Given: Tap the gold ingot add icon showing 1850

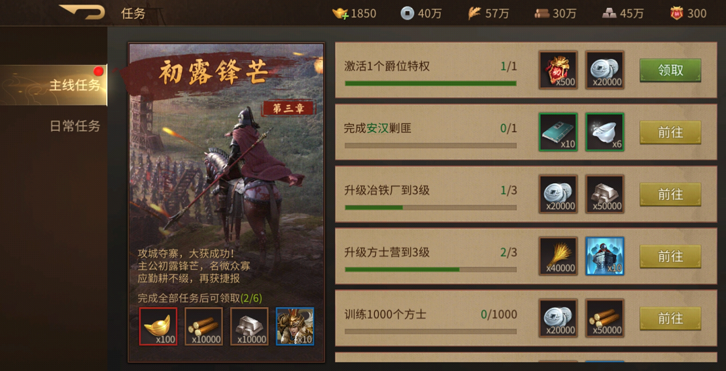Looking at the screenshot, I should pyautogui.click(x=341, y=13).
